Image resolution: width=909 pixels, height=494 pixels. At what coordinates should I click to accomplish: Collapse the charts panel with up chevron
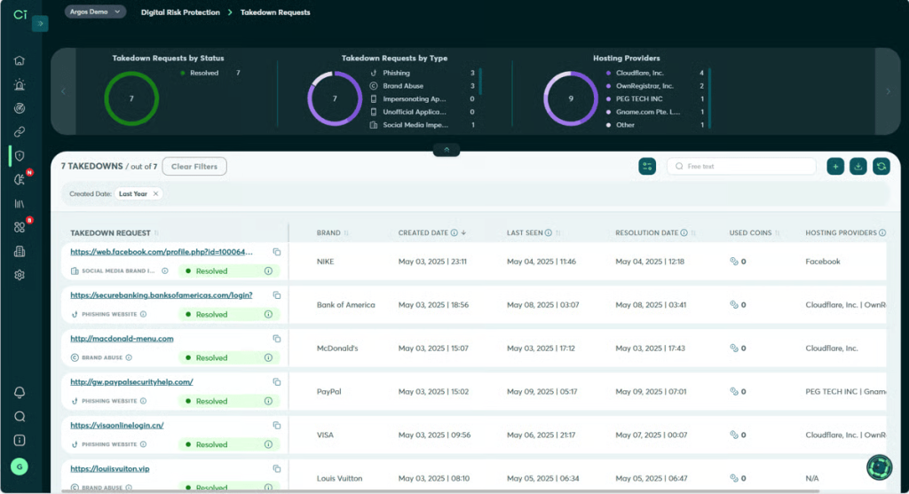447,150
